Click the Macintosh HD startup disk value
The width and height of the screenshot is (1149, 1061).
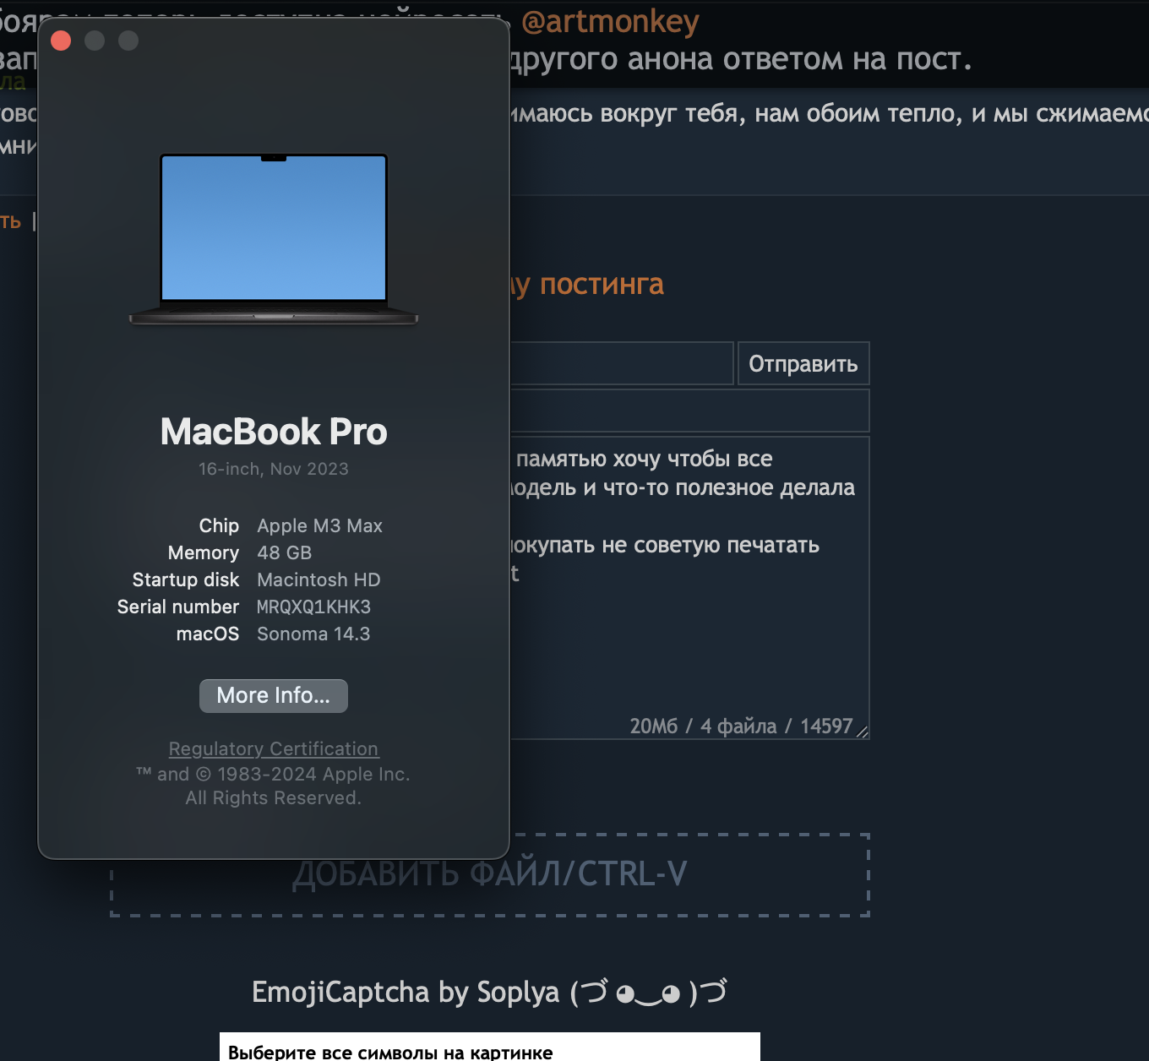coord(319,579)
